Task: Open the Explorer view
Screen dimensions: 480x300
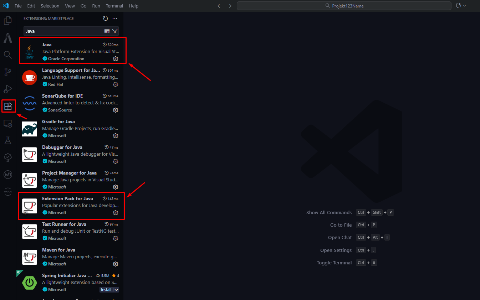Action: pyautogui.click(x=8, y=20)
